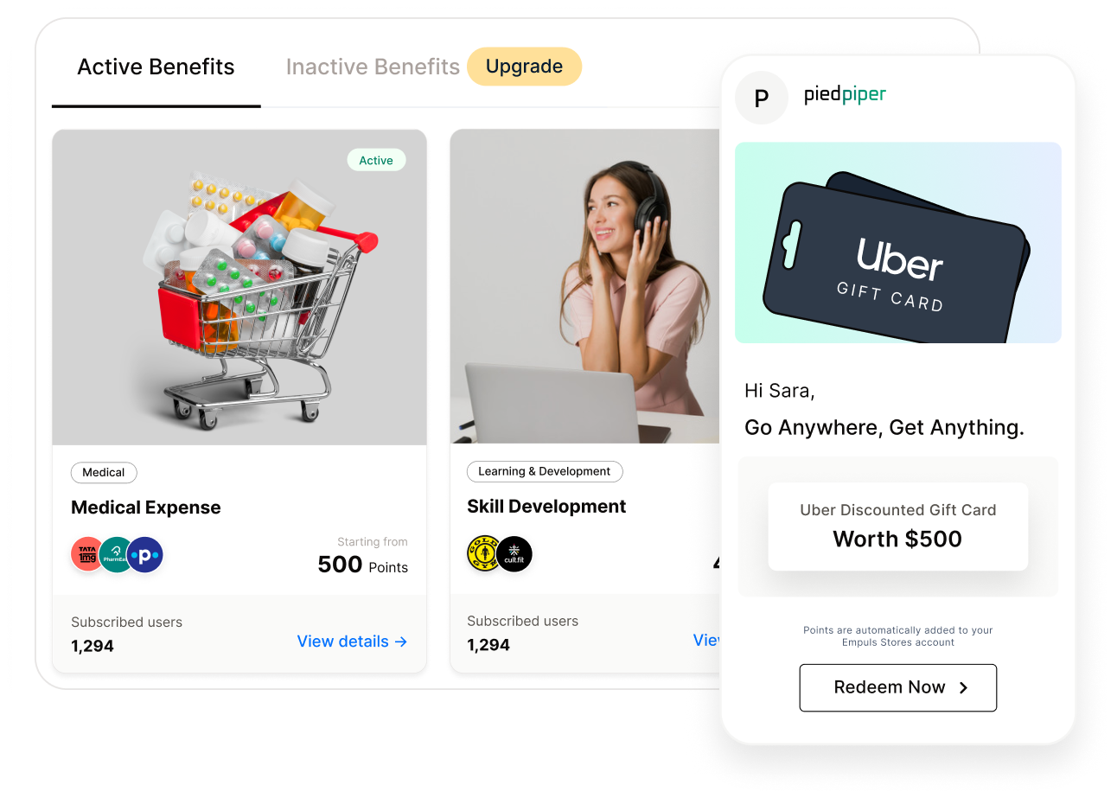The image size is (1117, 798).
Task: Open the Inactive Benefits tab
Action: click(x=373, y=67)
